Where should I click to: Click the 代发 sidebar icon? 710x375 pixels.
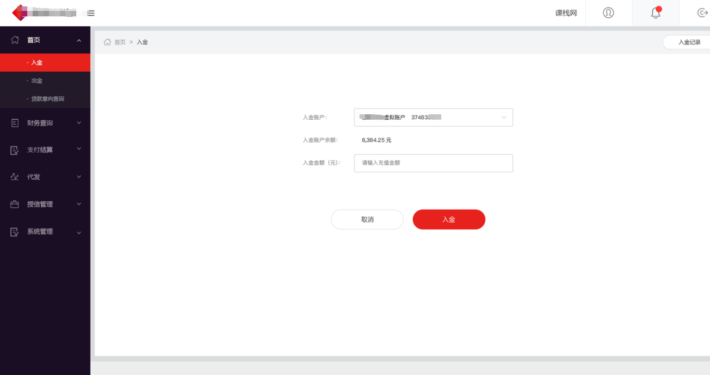[x=15, y=177]
